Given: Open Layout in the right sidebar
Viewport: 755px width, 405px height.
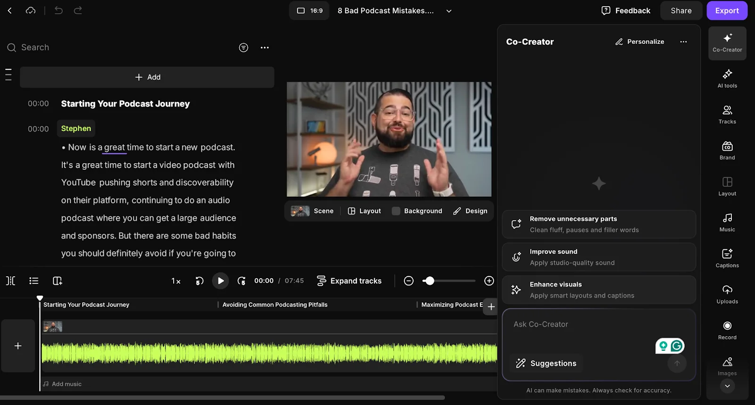Looking at the screenshot, I should pyautogui.click(x=727, y=187).
